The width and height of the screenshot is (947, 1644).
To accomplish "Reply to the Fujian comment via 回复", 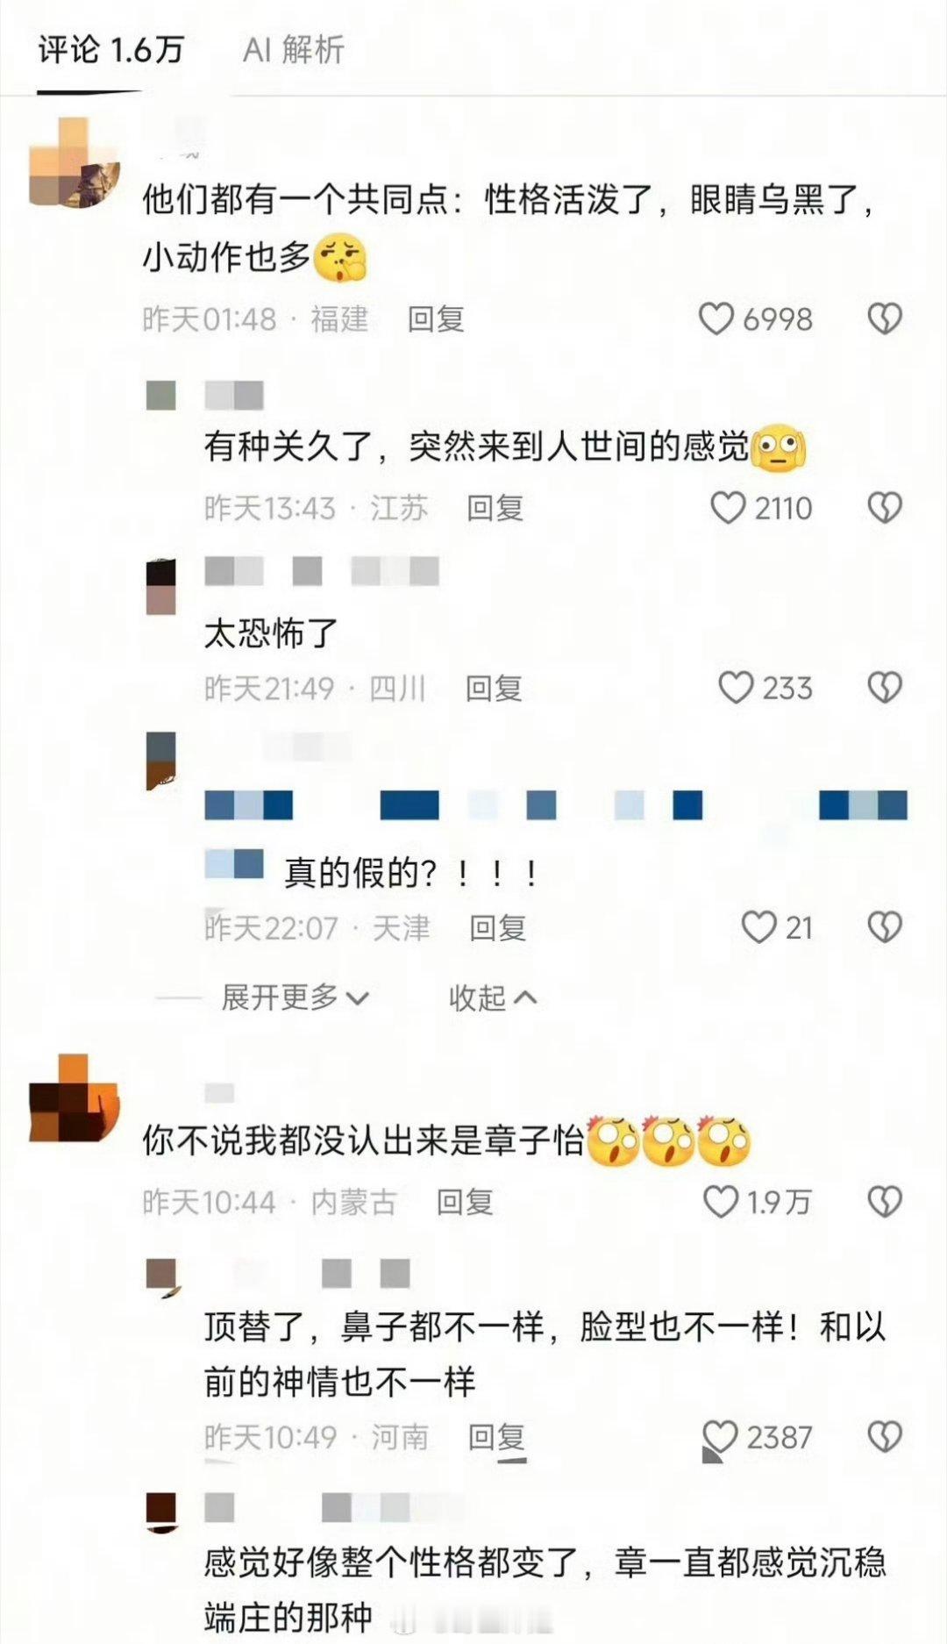I will coord(436,319).
